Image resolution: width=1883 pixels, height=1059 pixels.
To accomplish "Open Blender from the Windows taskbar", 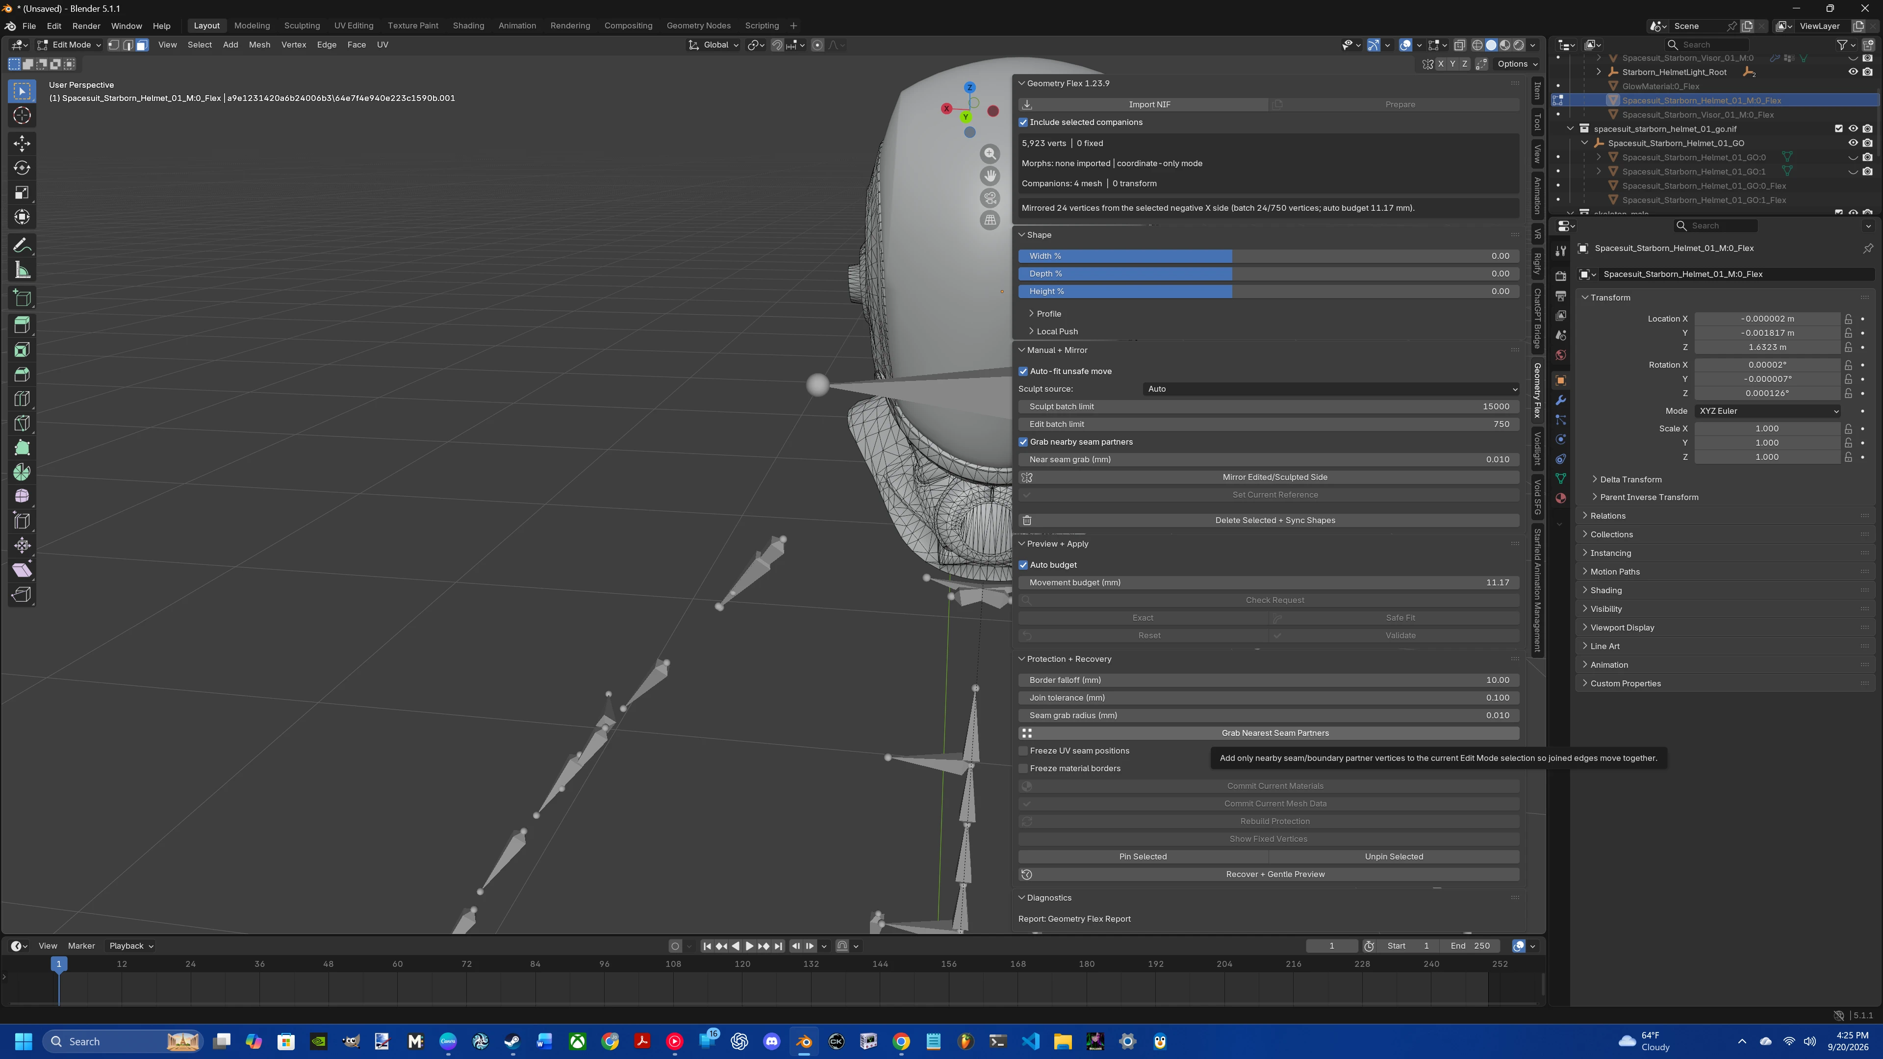I will click(804, 1041).
